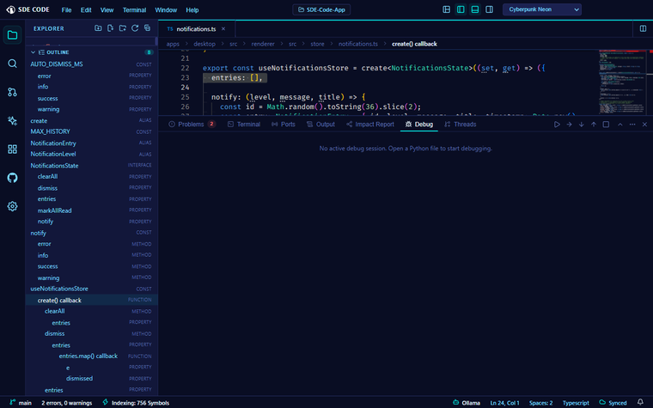The height and width of the screenshot is (408, 653).
Task: Select the MAX_HISTORY const in outline
Action: (x=91, y=131)
